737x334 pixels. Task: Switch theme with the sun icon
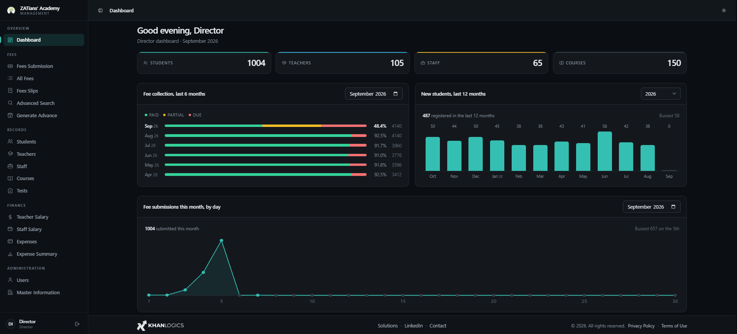tap(724, 10)
